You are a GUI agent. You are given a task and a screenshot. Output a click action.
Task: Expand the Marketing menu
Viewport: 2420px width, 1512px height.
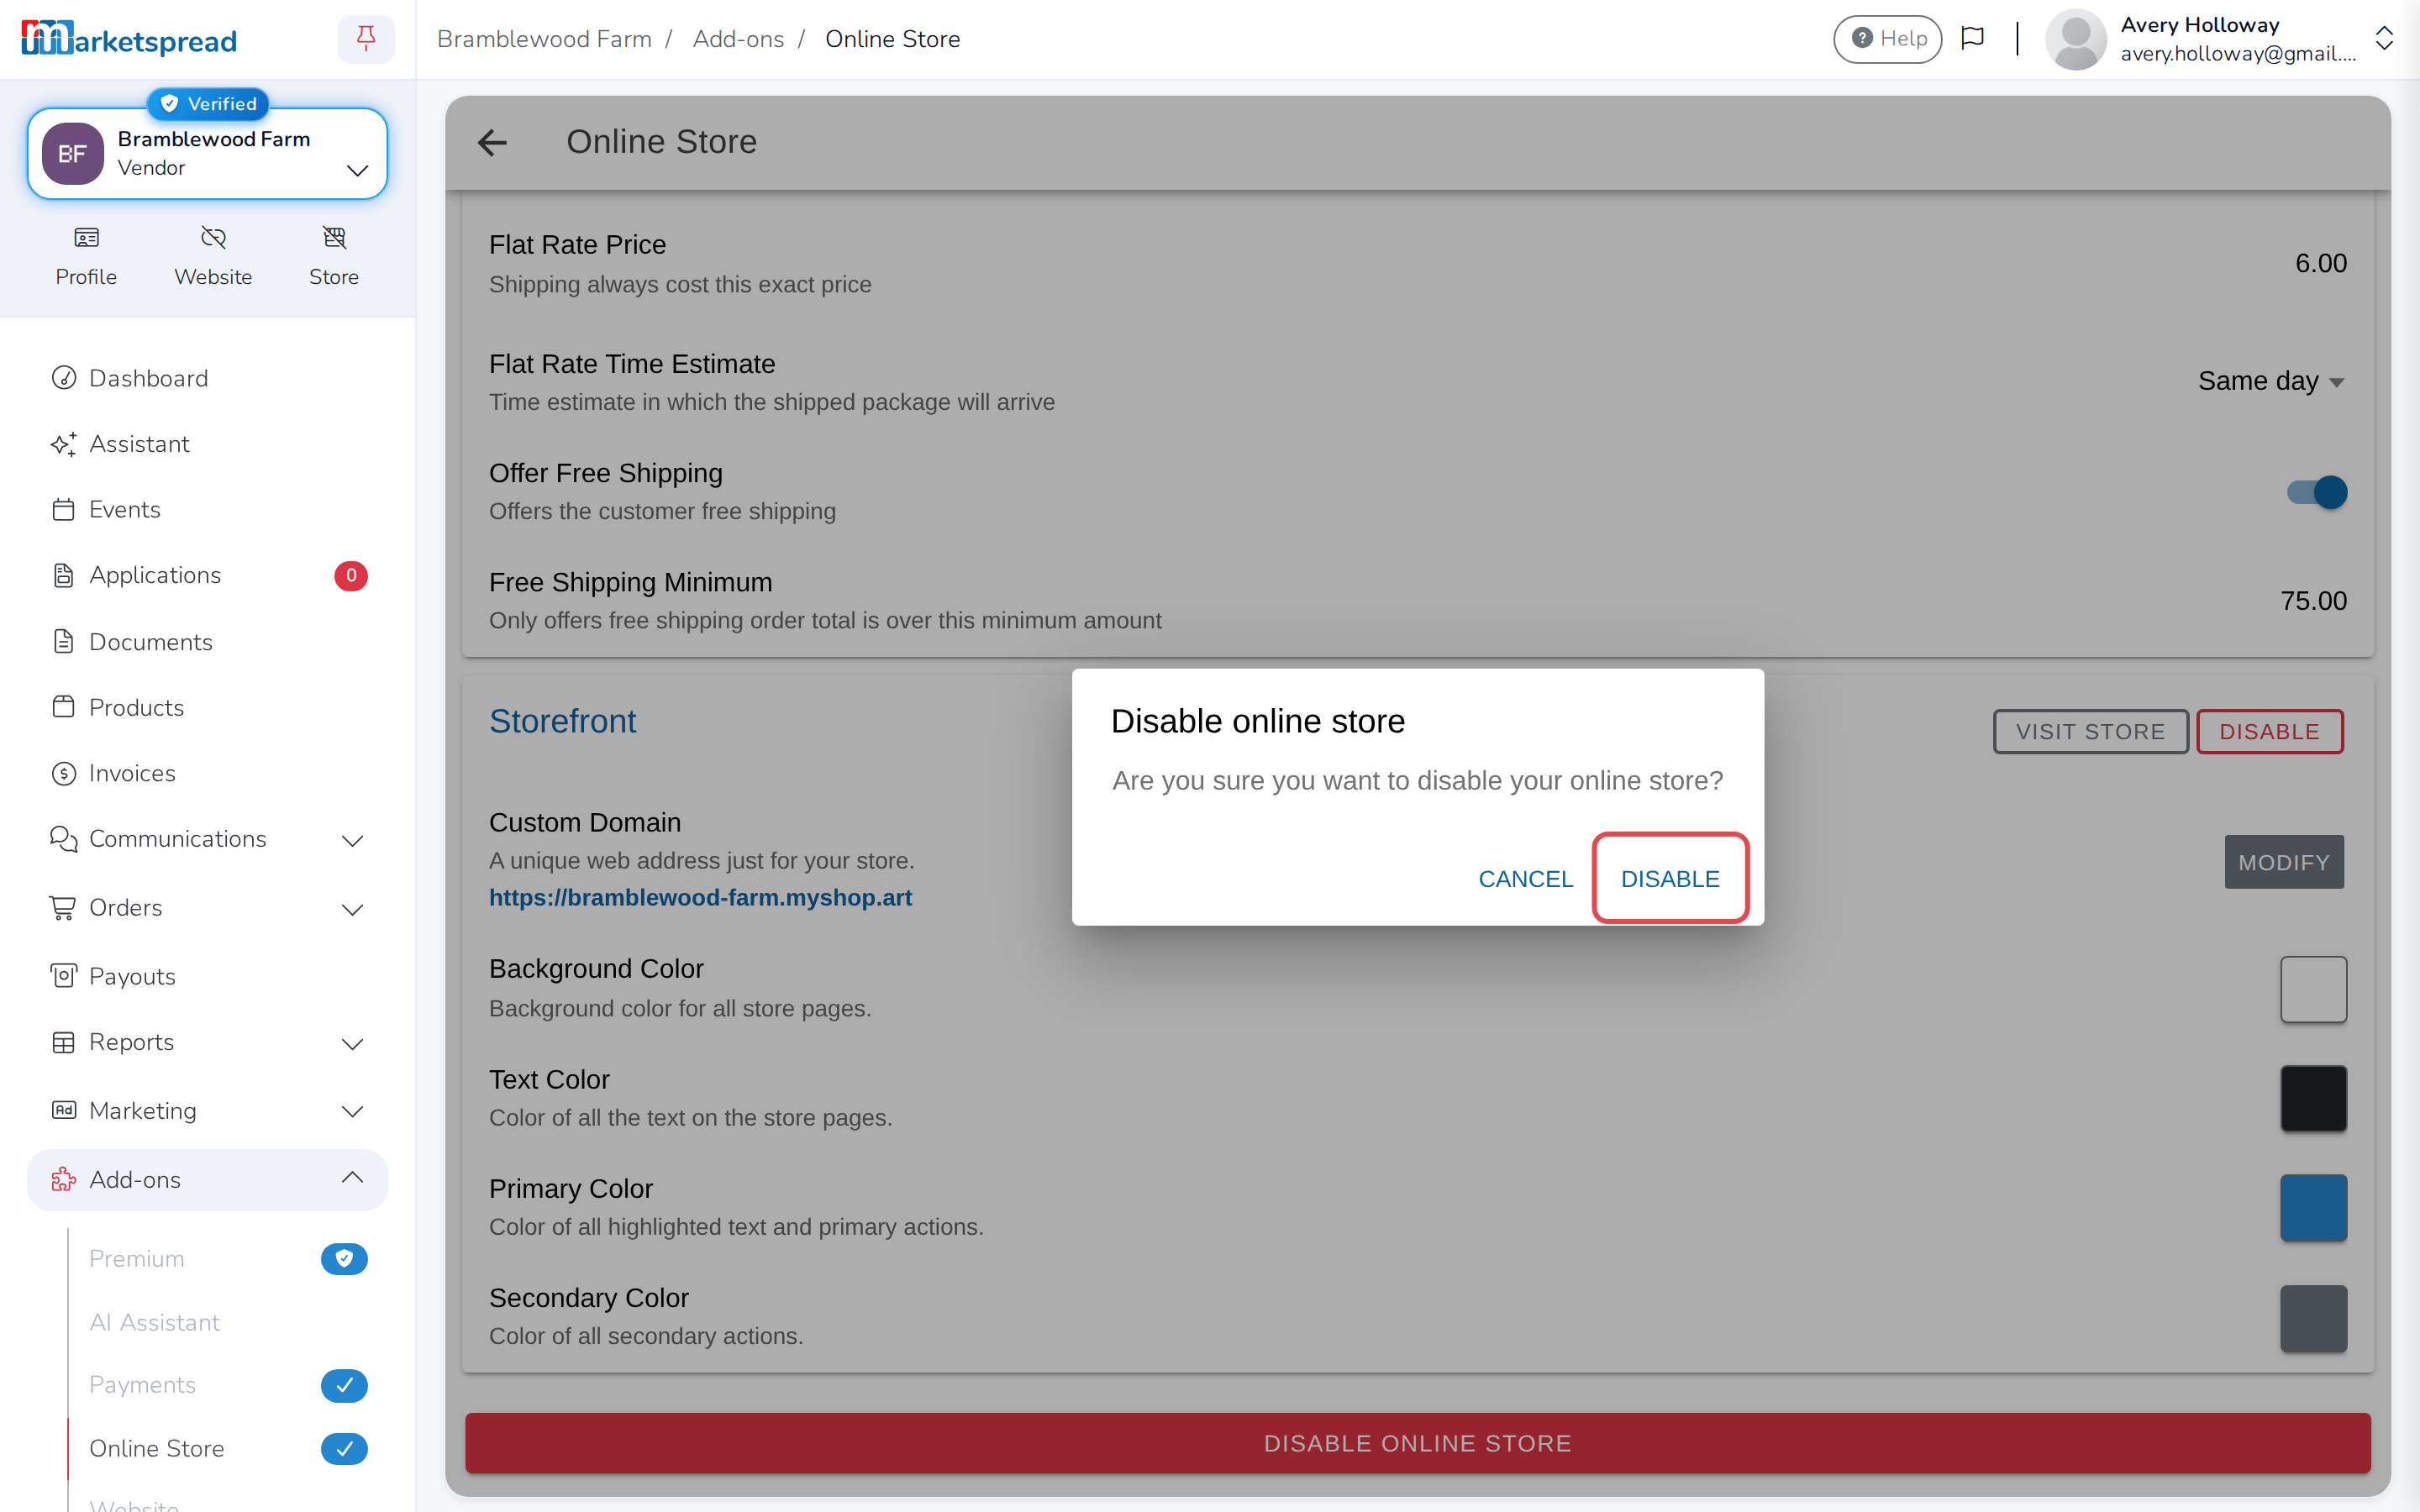(352, 1111)
